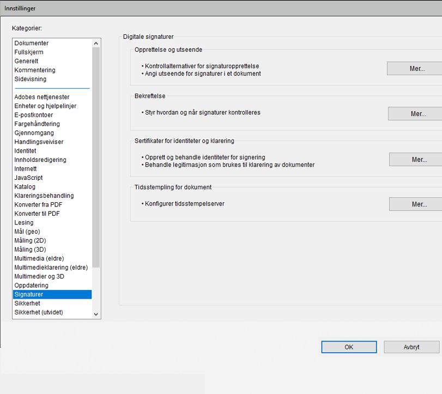
Task: Open Klareringsbehandling settings
Action: (43, 195)
